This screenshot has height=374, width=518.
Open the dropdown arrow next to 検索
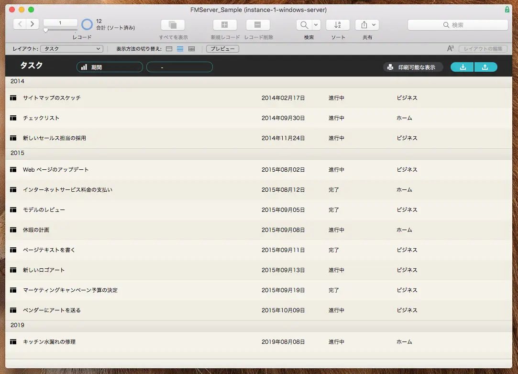click(315, 24)
